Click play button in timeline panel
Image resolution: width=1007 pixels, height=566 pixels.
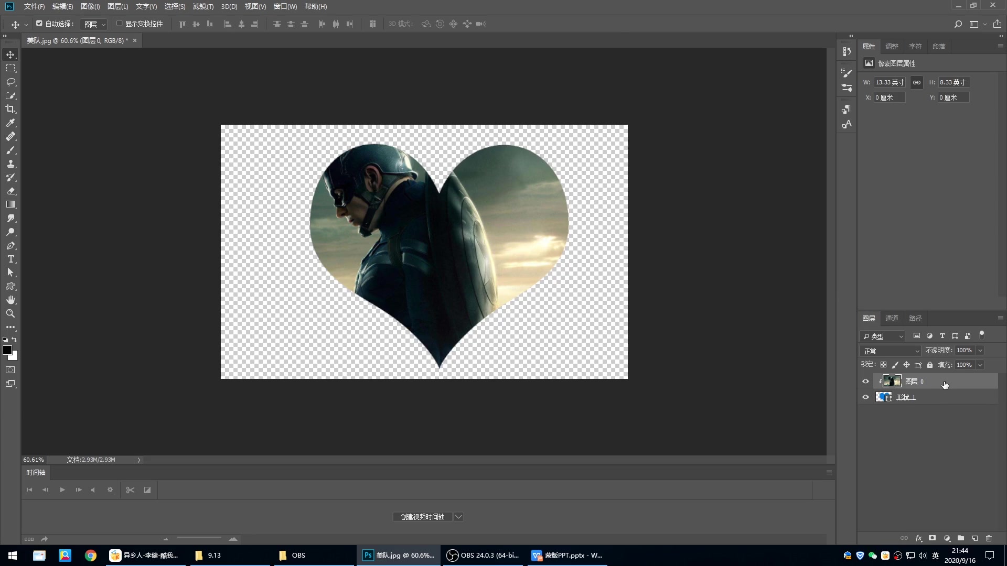pos(61,490)
